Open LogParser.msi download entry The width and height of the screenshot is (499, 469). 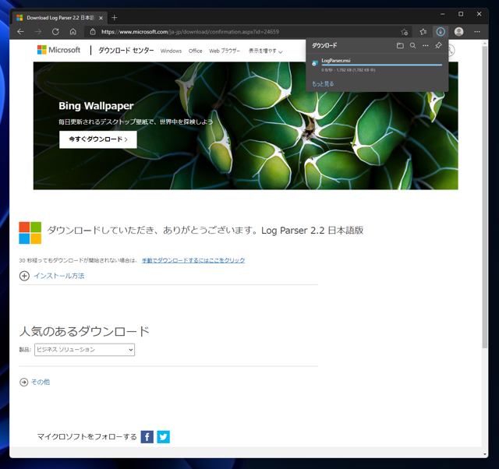[377, 65]
